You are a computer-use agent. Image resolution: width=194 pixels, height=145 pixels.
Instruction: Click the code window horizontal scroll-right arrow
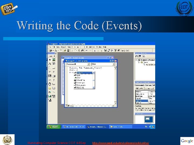113,106
